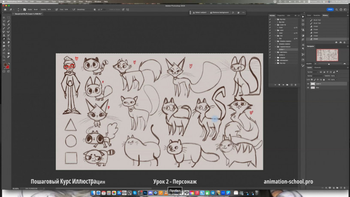Hide Layer 4 using its eye icon
The height and width of the screenshot is (197, 350).
point(308,84)
